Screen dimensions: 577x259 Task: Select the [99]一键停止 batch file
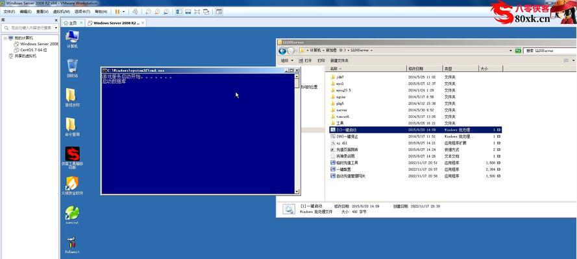[x=345, y=137]
